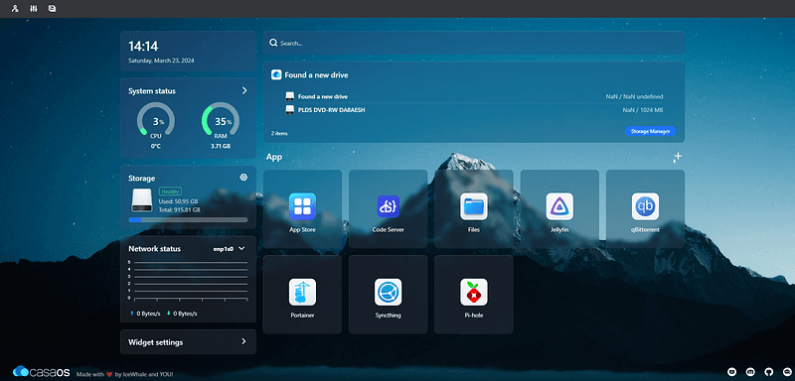Click the 'System status' title
795x381 pixels.
(152, 91)
